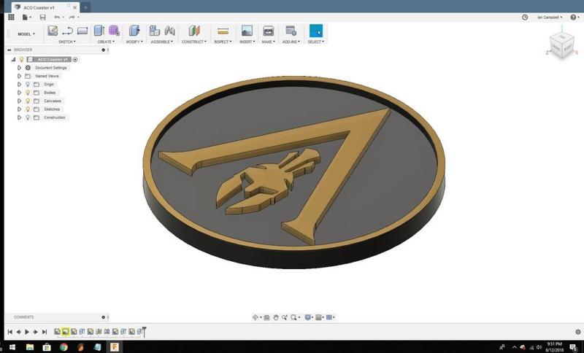
Task: Redo the last undone action
Action: pyautogui.click(x=72, y=17)
